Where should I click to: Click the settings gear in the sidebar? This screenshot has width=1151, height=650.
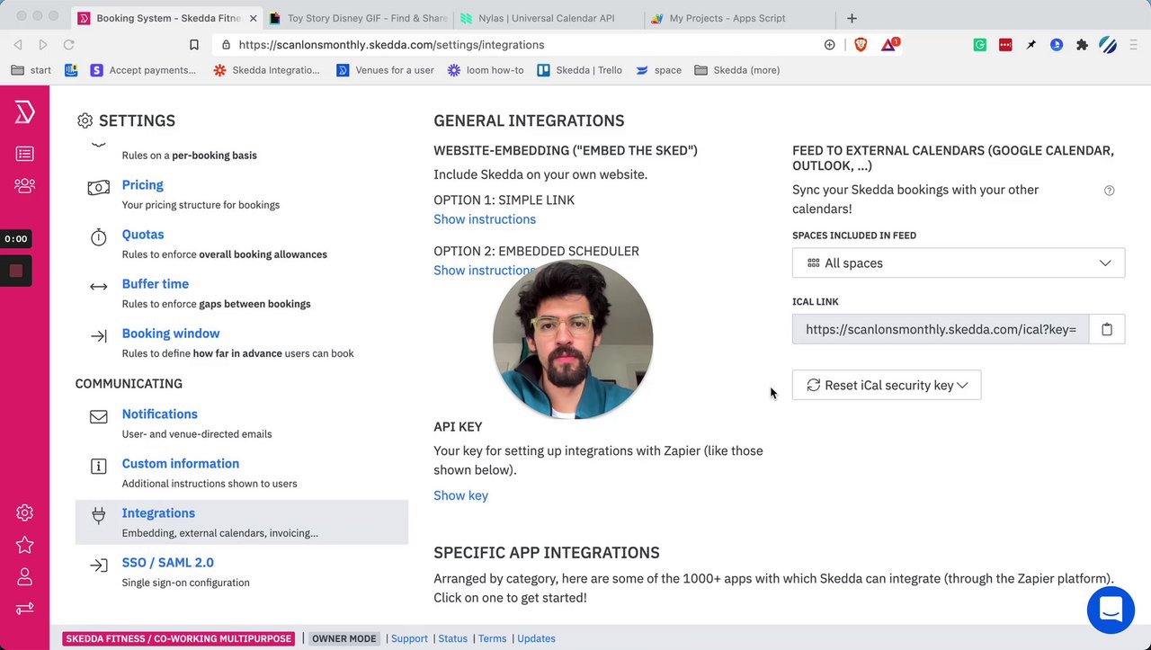click(24, 512)
